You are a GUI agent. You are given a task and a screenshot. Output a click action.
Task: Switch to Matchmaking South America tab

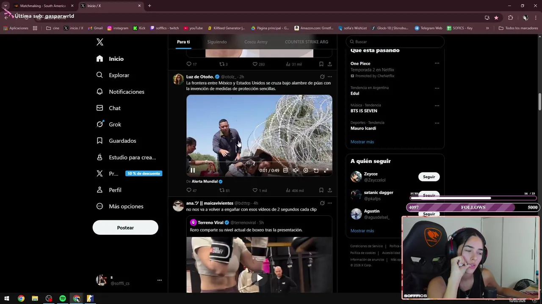tap(43, 6)
